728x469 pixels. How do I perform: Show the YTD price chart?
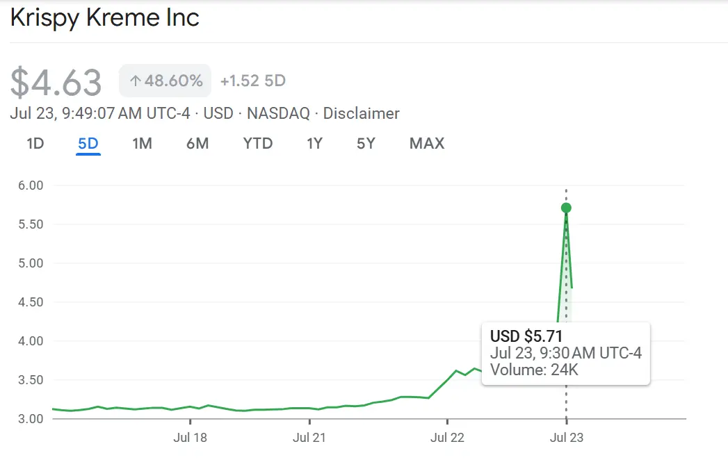[x=258, y=144]
